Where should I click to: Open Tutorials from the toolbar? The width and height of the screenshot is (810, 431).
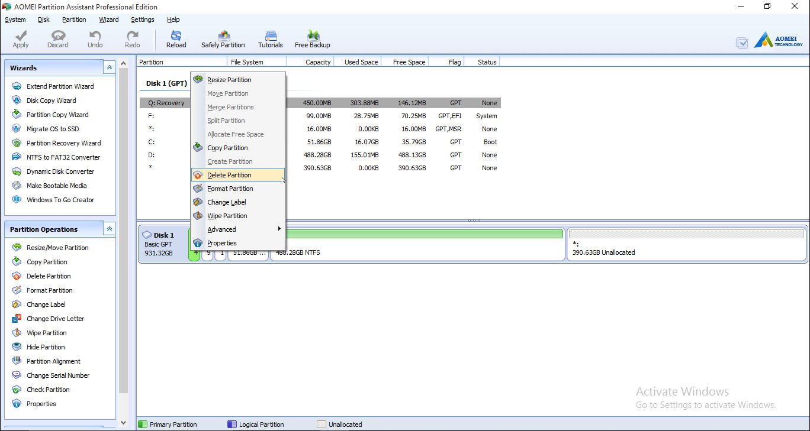click(271, 40)
